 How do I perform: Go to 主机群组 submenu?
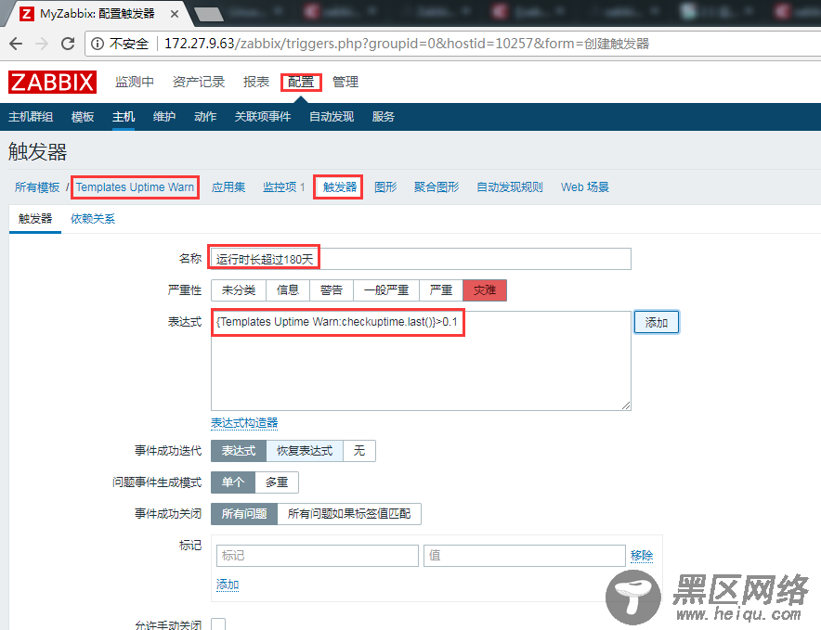tap(31, 117)
